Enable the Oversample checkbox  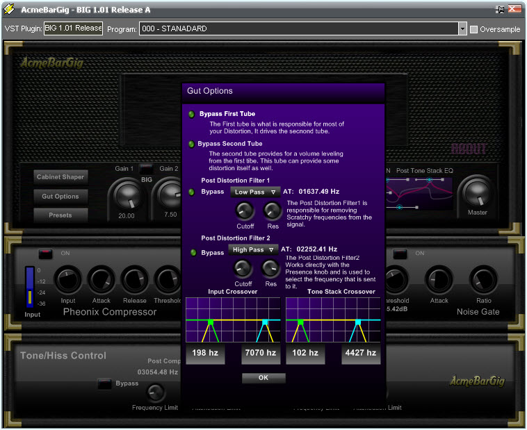click(473, 30)
